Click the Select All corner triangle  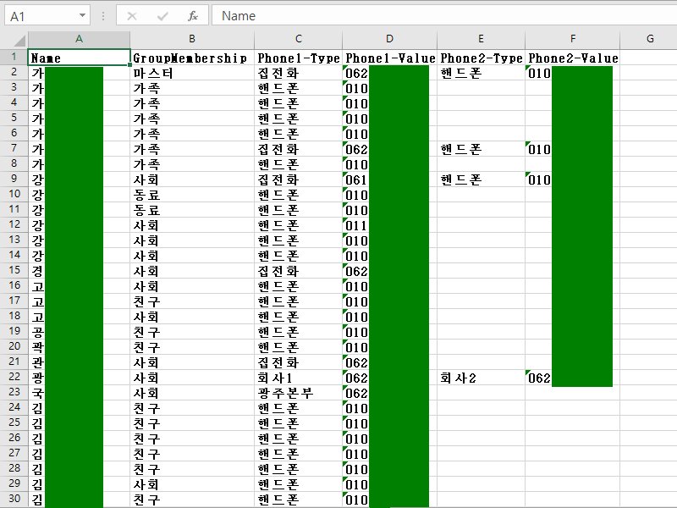coord(19,41)
